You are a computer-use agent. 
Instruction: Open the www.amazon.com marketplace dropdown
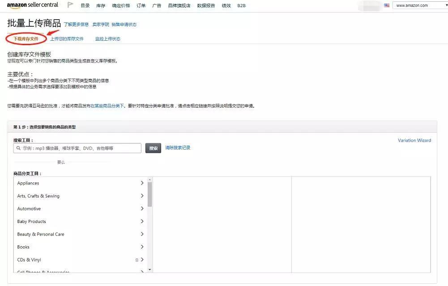point(420,5)
